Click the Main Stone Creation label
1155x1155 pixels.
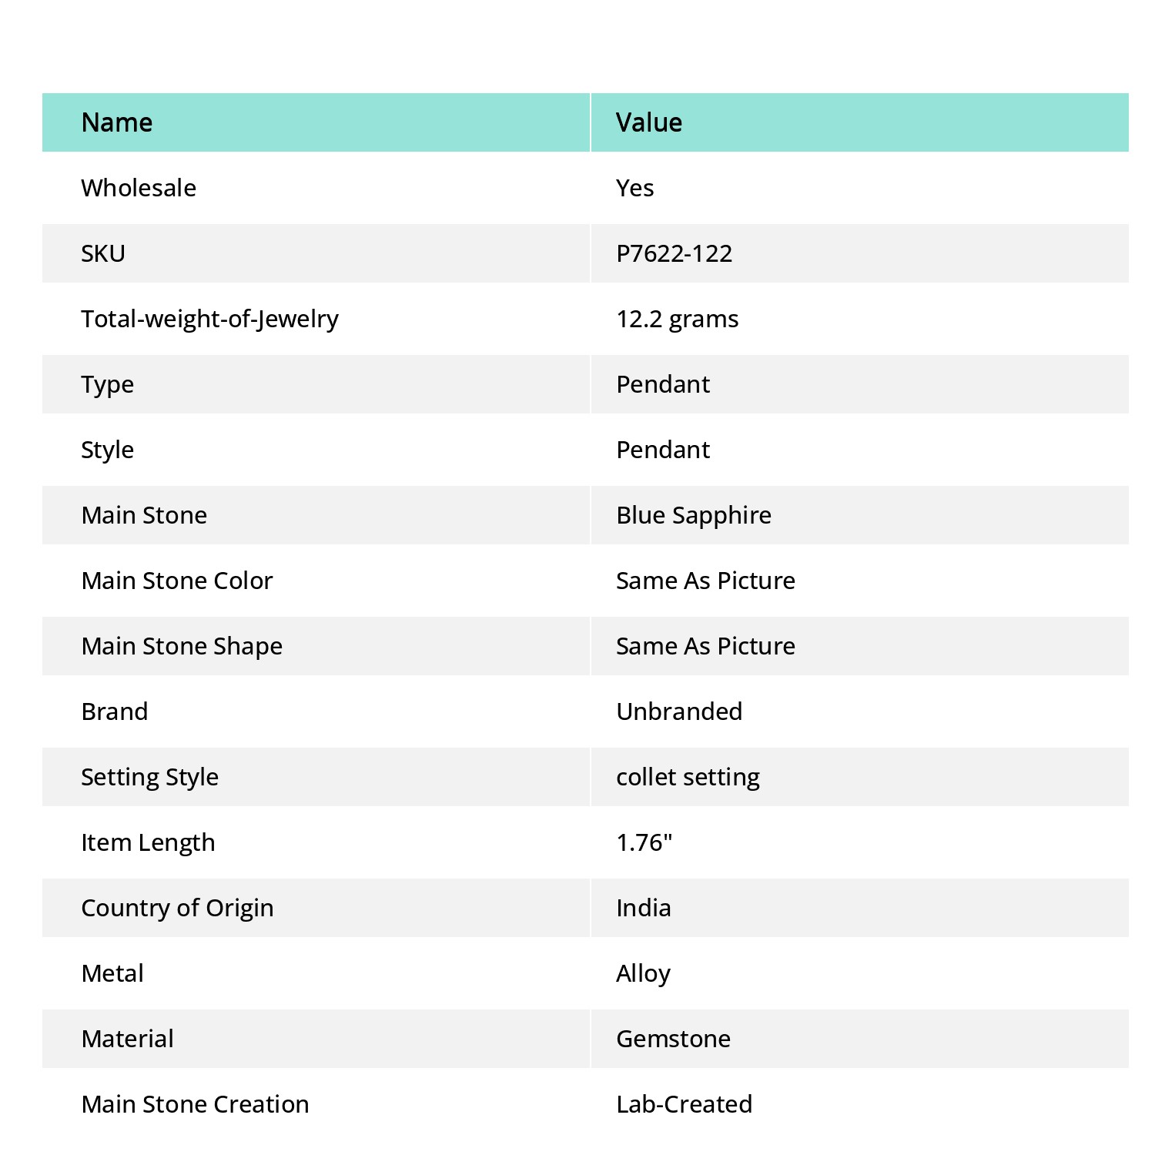coord(196,1104)
